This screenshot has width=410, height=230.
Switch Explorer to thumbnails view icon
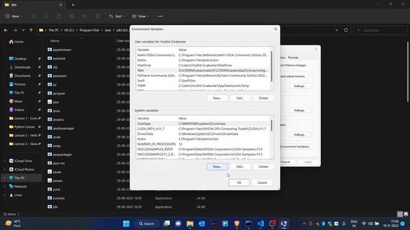406,214
